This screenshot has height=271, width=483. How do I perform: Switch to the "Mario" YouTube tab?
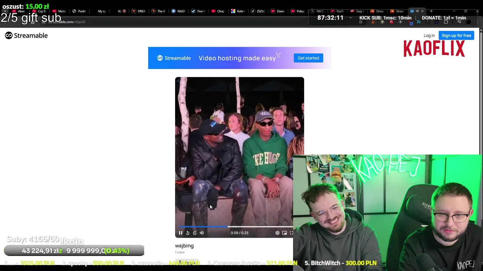point(59,11)
